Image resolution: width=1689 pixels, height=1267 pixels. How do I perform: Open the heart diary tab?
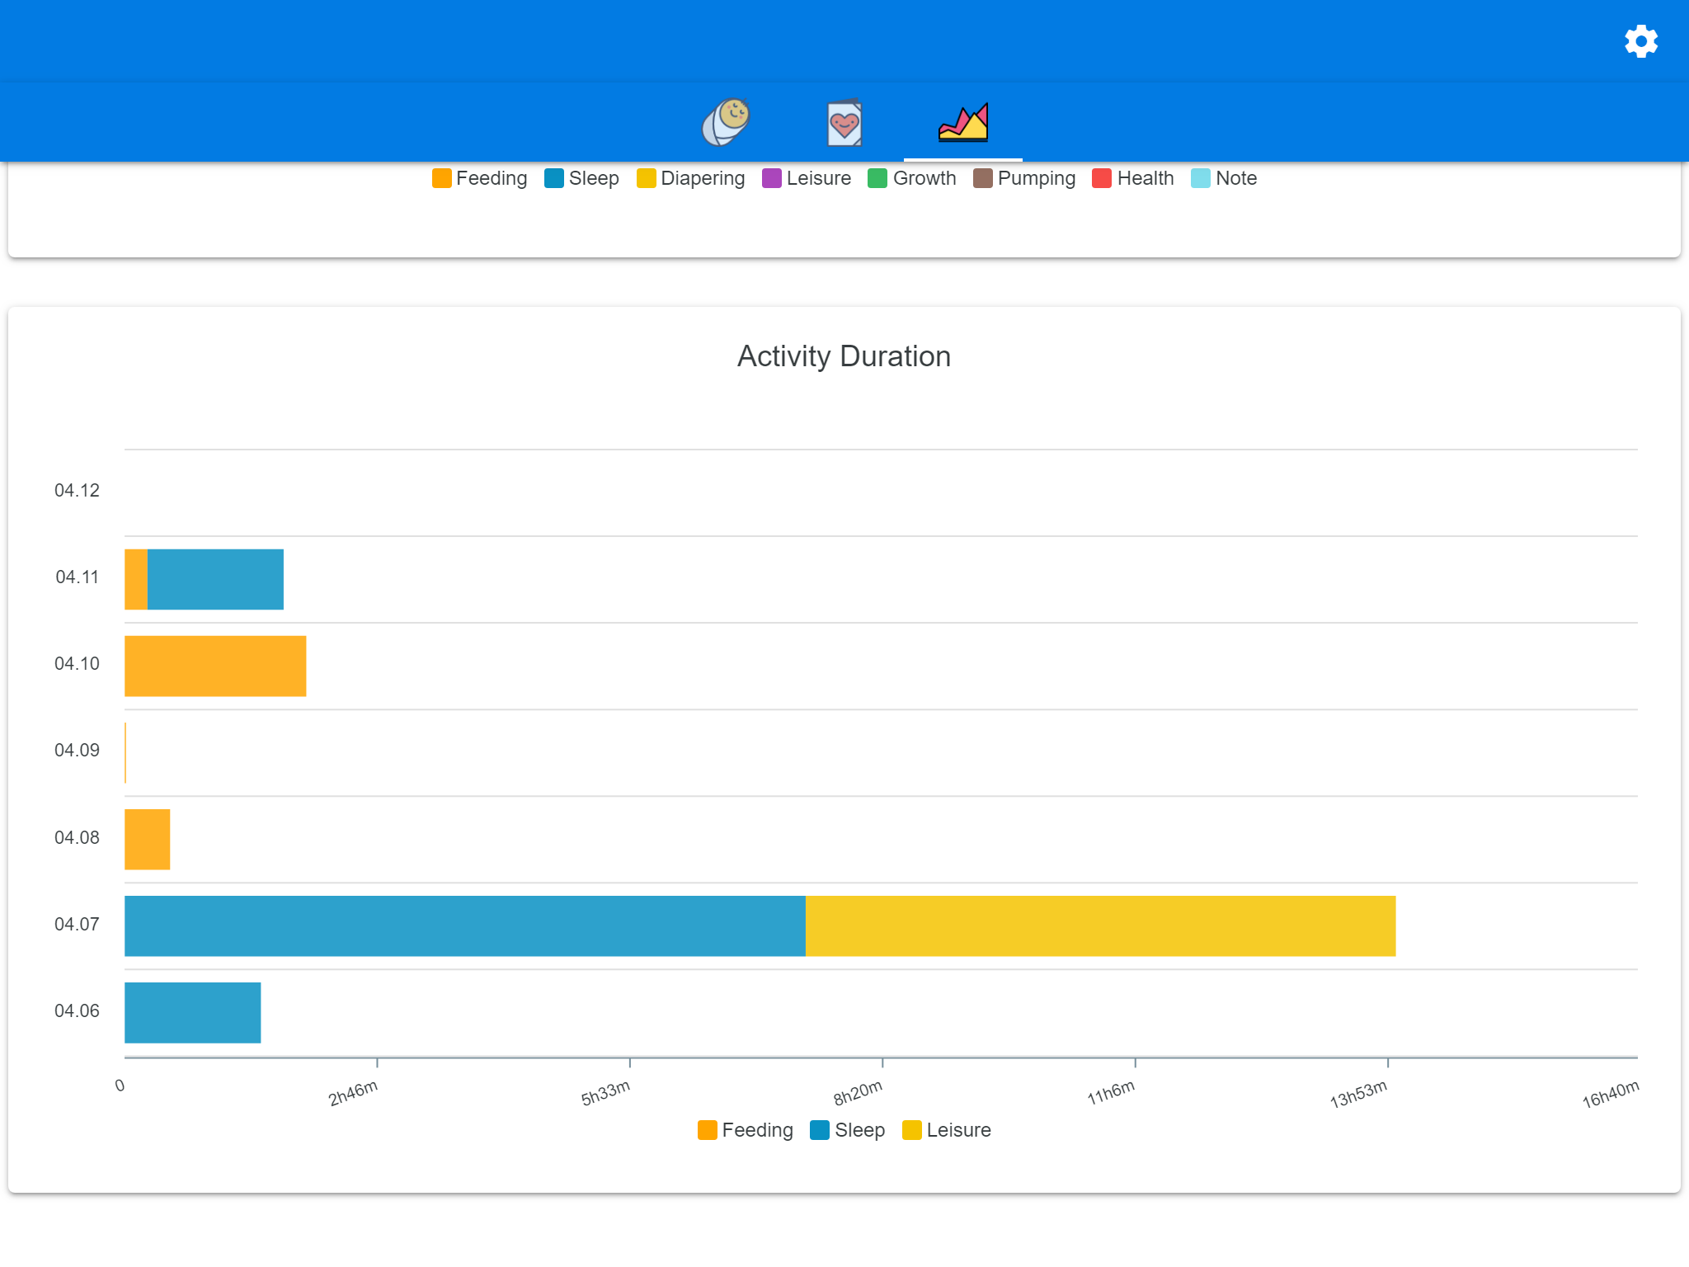[844, 124]
